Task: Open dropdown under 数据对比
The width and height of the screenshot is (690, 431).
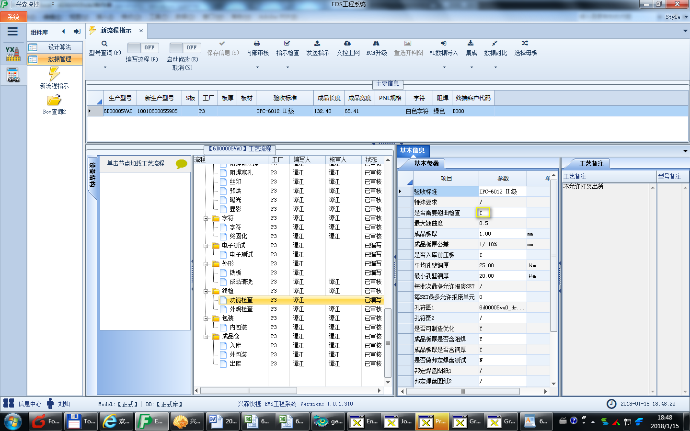Action: tap(495, 68)
